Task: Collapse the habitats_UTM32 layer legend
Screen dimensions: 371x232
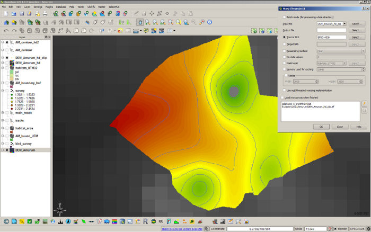Action: [2, 67]
